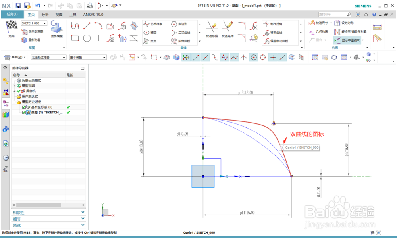Open the SKETCH_000 name dropdown
The width and height of the screenshot is (397, 238).
45,23
